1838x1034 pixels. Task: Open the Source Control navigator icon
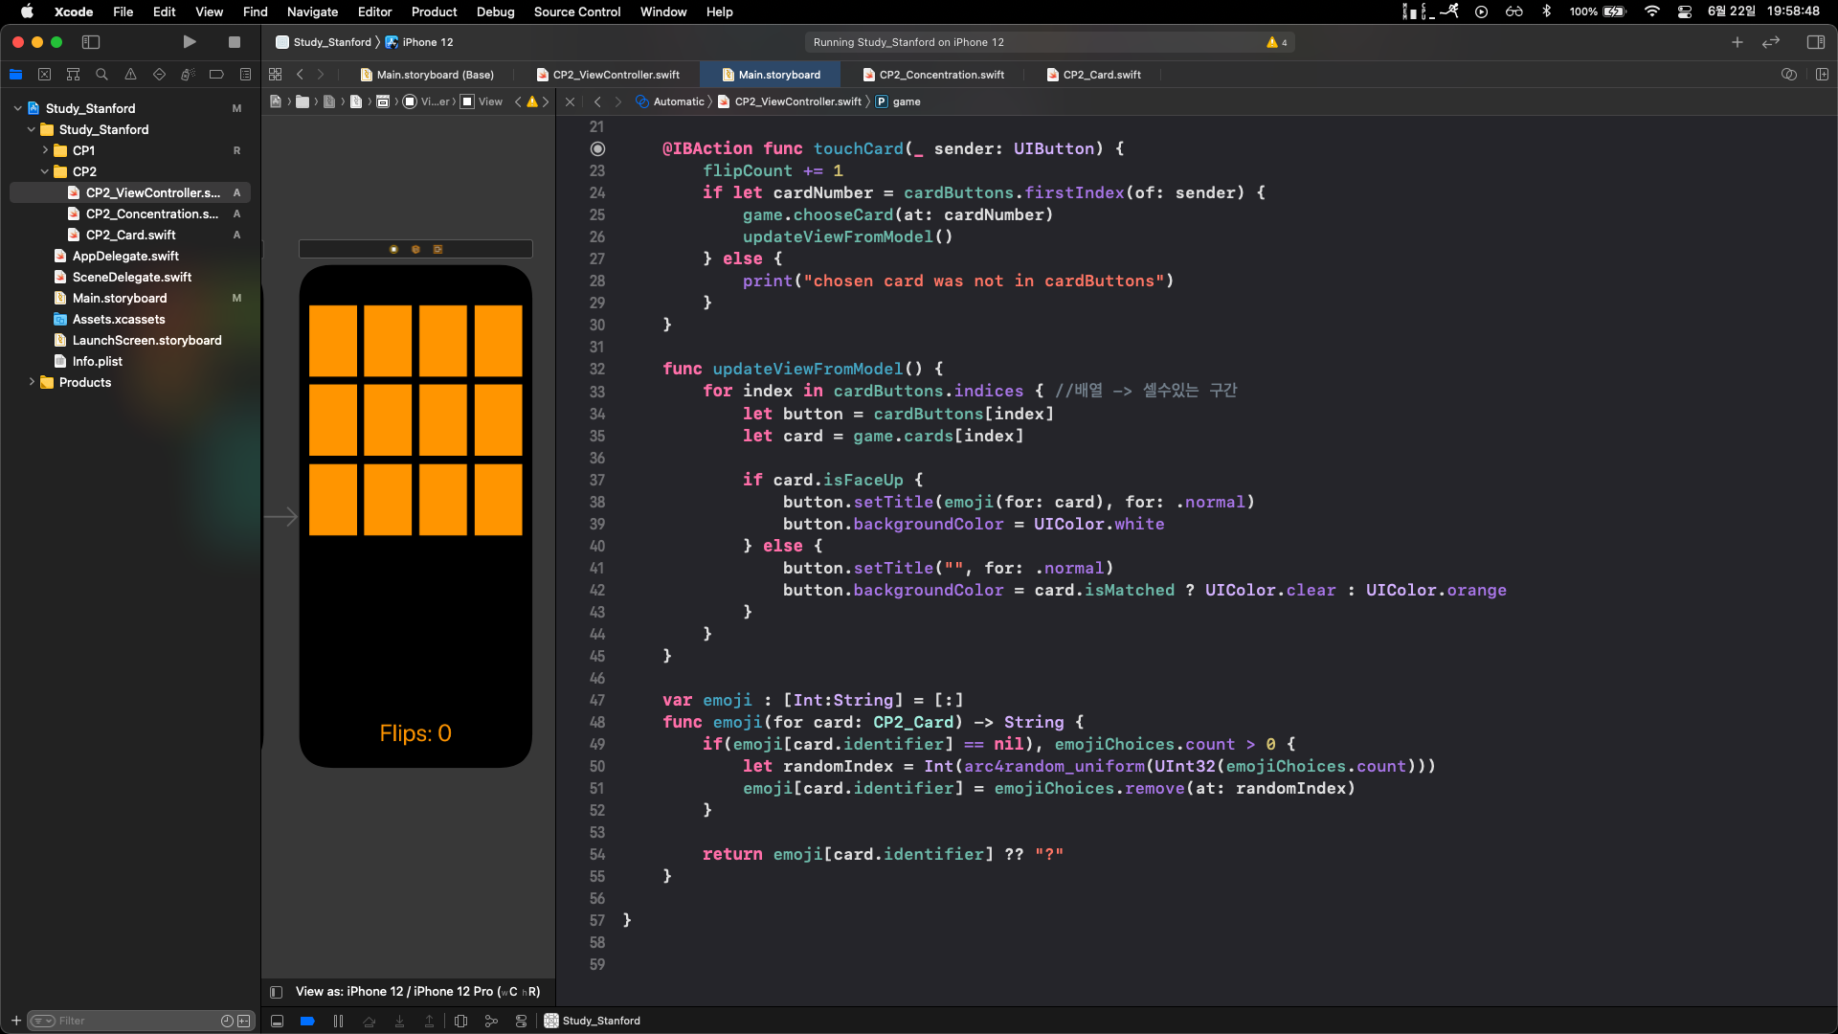44,75
